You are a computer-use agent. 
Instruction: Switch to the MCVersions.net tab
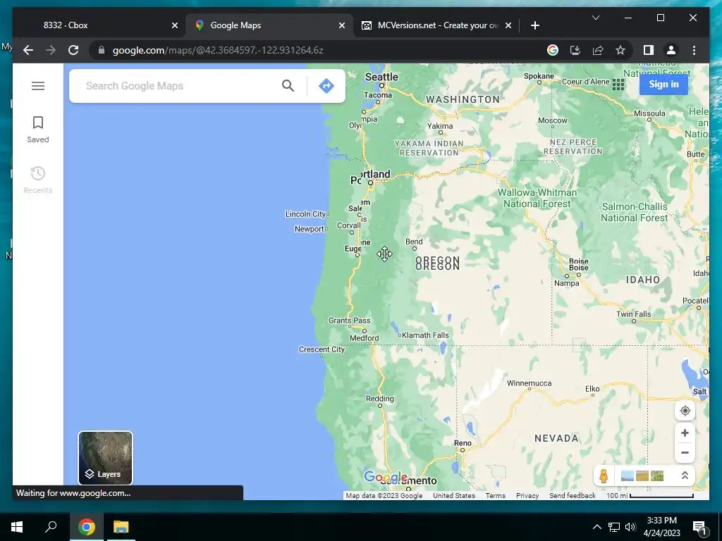pyautogui.click(x=436, y=25)
